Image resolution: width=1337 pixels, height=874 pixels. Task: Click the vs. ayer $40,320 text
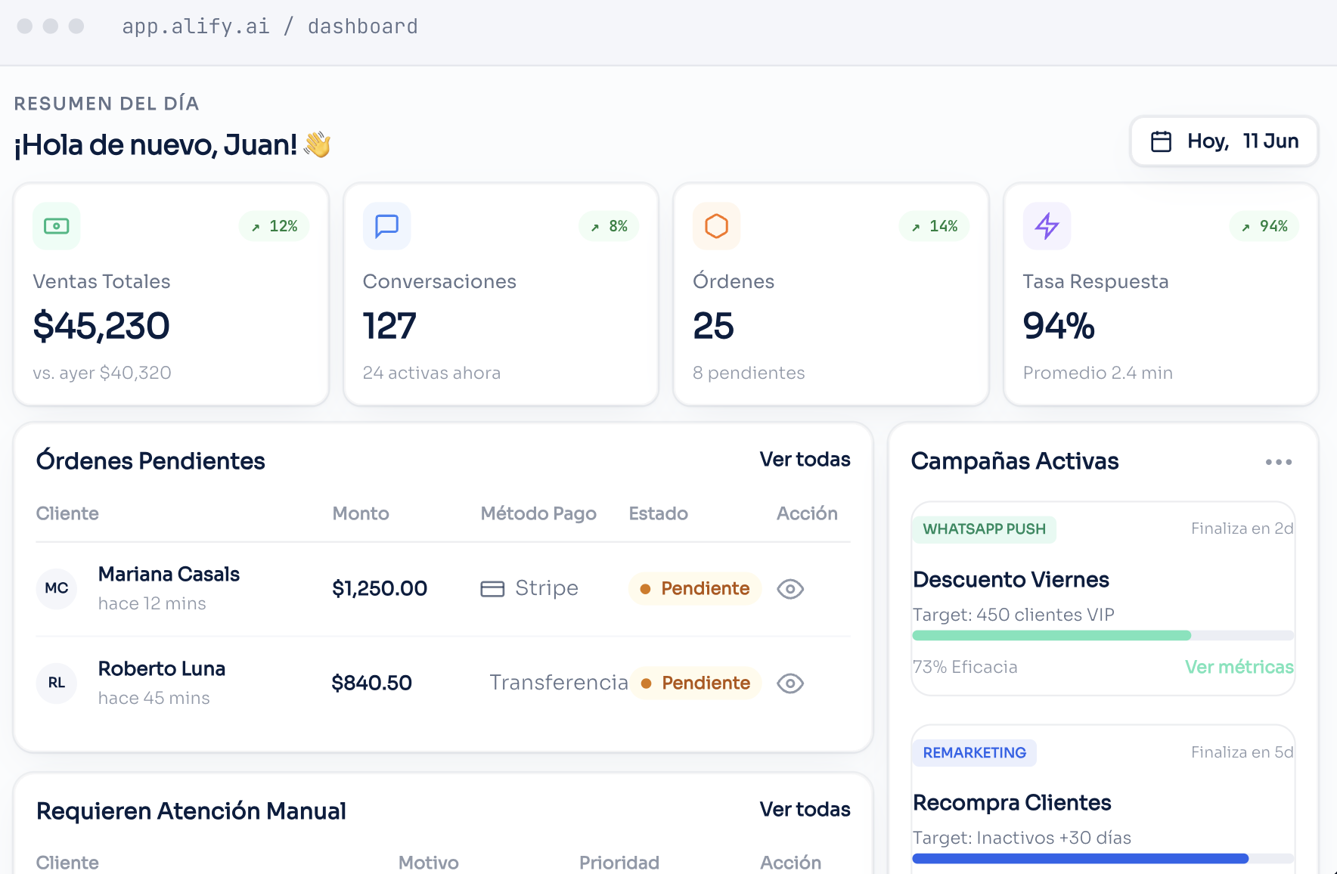tap(102, 373)
